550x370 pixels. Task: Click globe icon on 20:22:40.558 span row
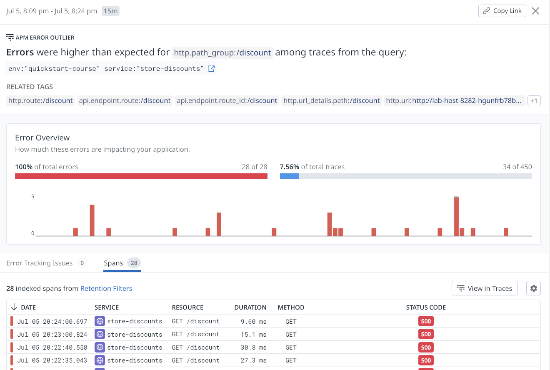[x=100, y=347]
